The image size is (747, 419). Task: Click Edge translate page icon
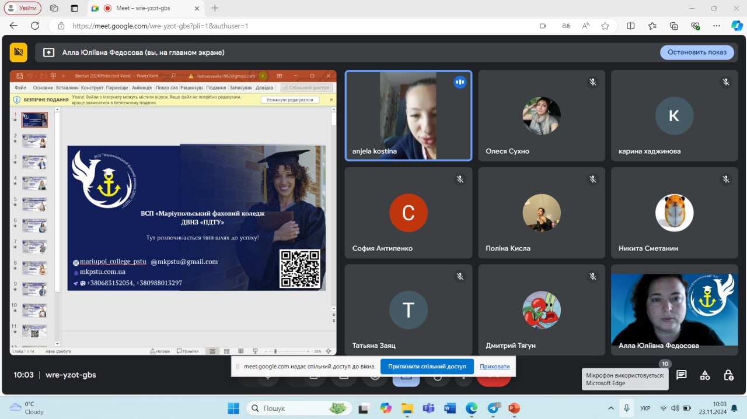pyautogui.click(x=566, y=26)
